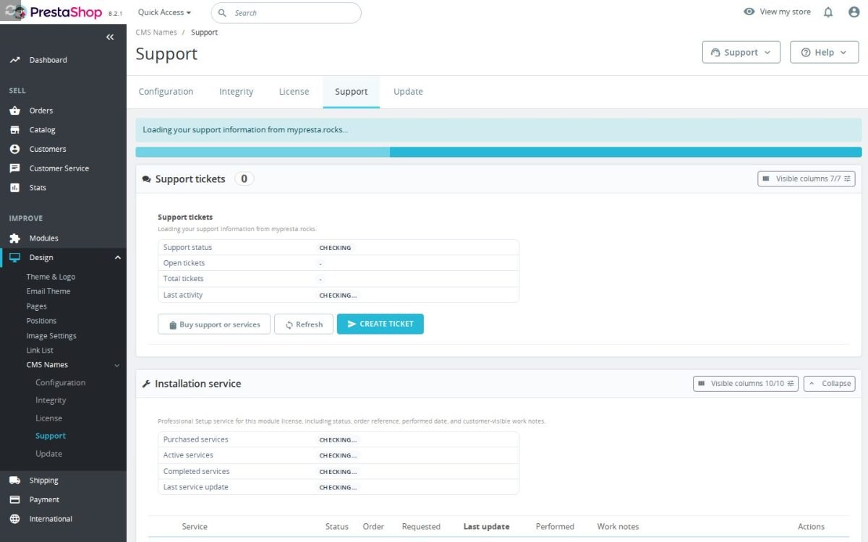The image size is (868, 542).
Task: Click the Modules puzzle icon
Action: 14,238
